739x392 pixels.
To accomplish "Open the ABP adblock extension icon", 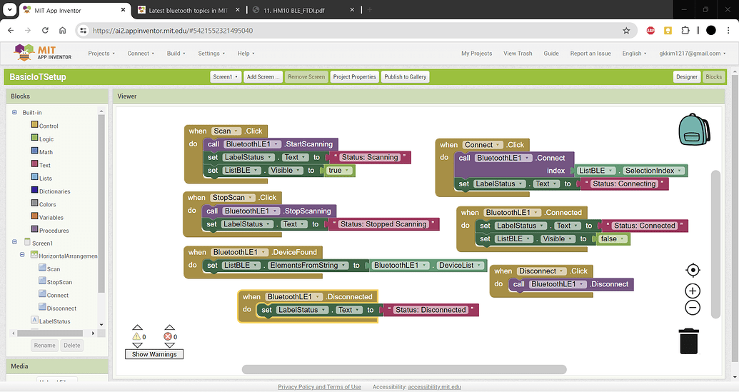I will [650, 31].
